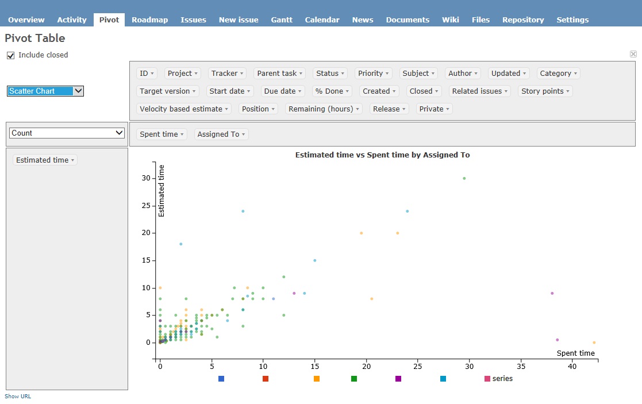This screenshot has height=404, width=642.
Task: Click the chart title Estimated time vs Spent time
Action: (382, 155)
